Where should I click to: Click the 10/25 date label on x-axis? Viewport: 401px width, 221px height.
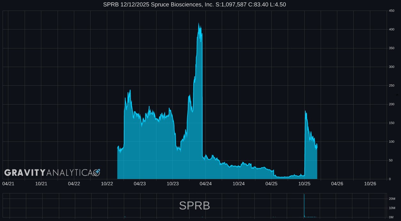(x=304, y=183)
